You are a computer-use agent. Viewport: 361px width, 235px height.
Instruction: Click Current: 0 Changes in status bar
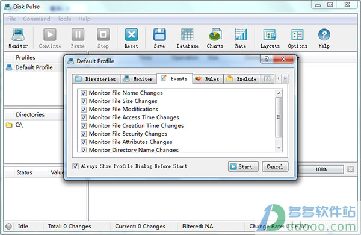click(x=140, y=226)
